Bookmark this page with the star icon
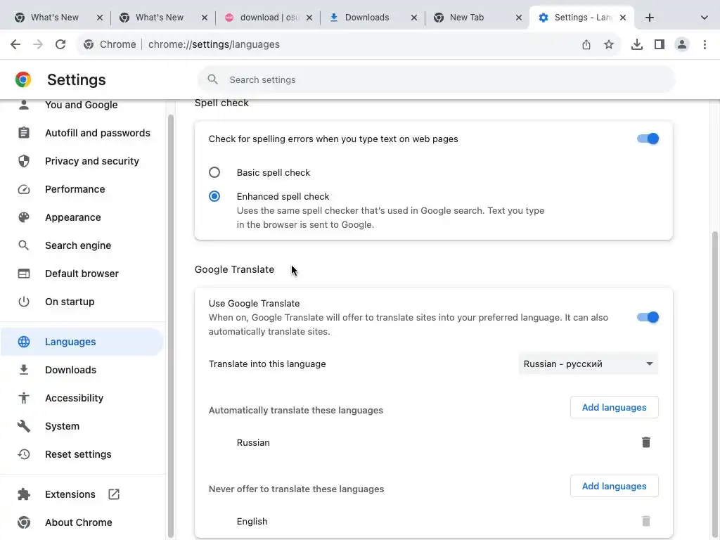This screenshot has width=720, height=540. point(609,44)
